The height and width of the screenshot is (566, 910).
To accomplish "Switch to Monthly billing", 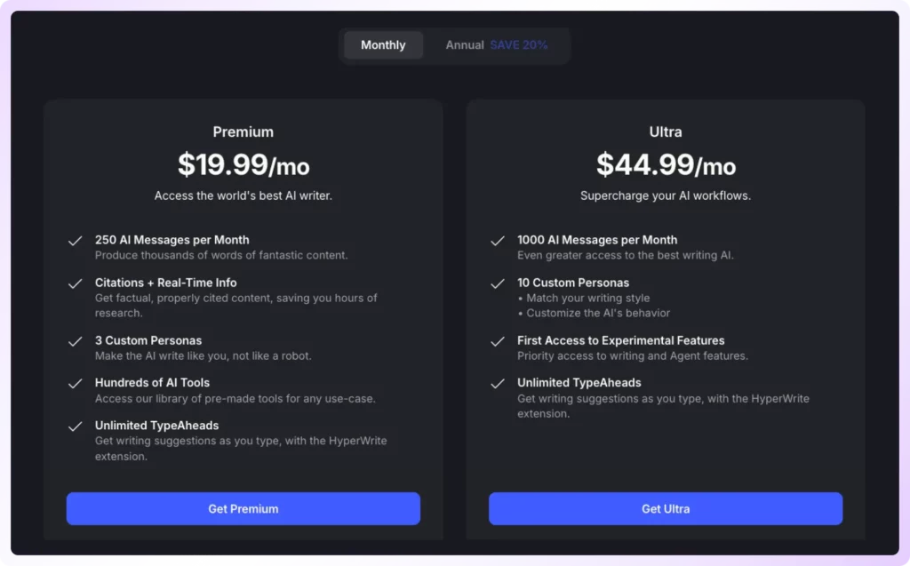I will (x=383, y=44).
